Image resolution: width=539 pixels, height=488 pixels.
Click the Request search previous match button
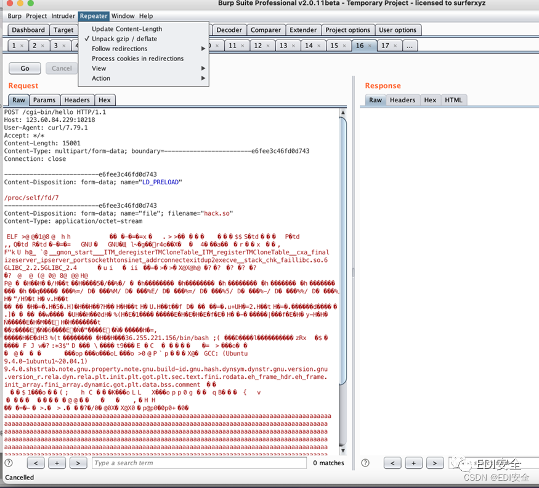coord(36,463)
